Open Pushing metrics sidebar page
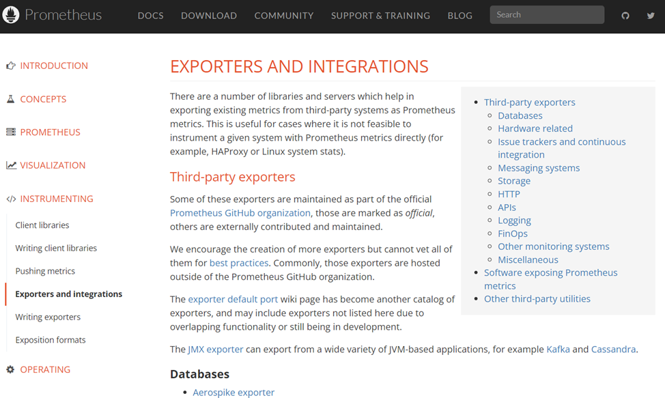665x398 pixels. (x=45, y=271)
